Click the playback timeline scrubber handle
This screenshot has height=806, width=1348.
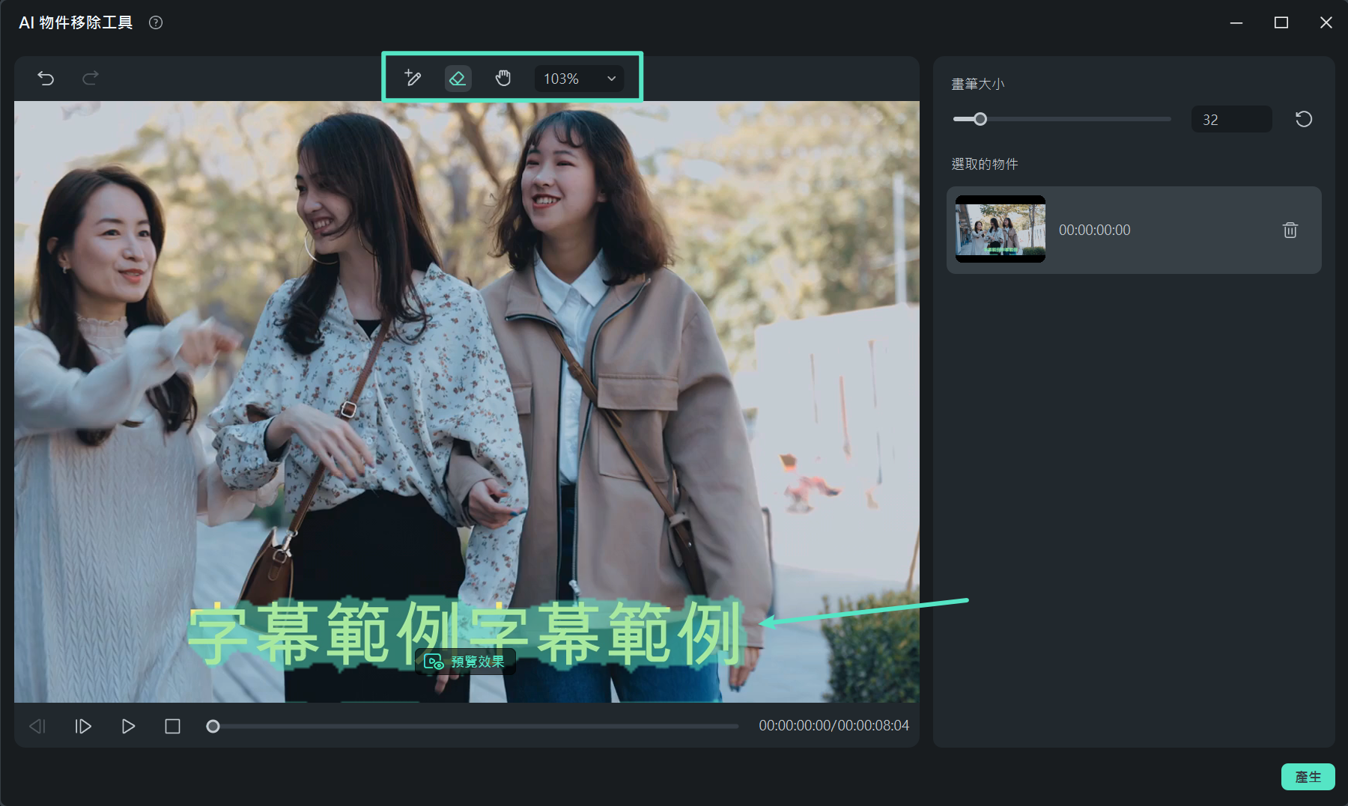(213, 726)
